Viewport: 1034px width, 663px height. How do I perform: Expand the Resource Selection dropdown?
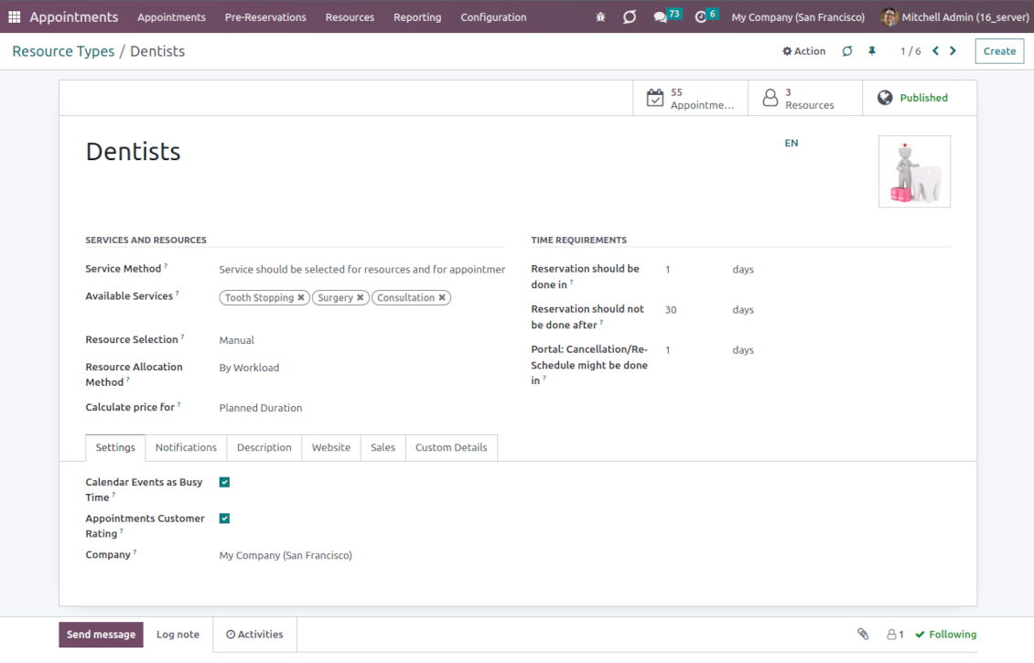pos(361,340)
